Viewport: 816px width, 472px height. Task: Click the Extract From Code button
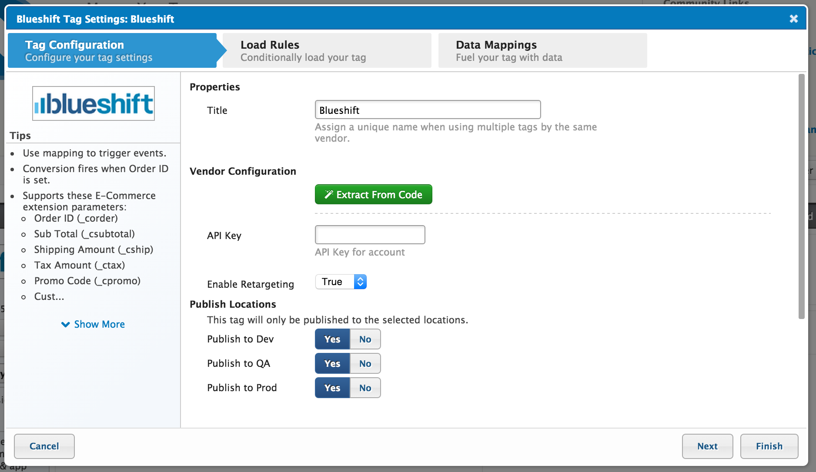373,194
